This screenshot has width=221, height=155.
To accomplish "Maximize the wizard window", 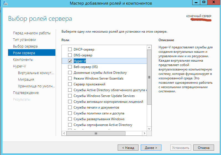I will click(x=204, y=2).
